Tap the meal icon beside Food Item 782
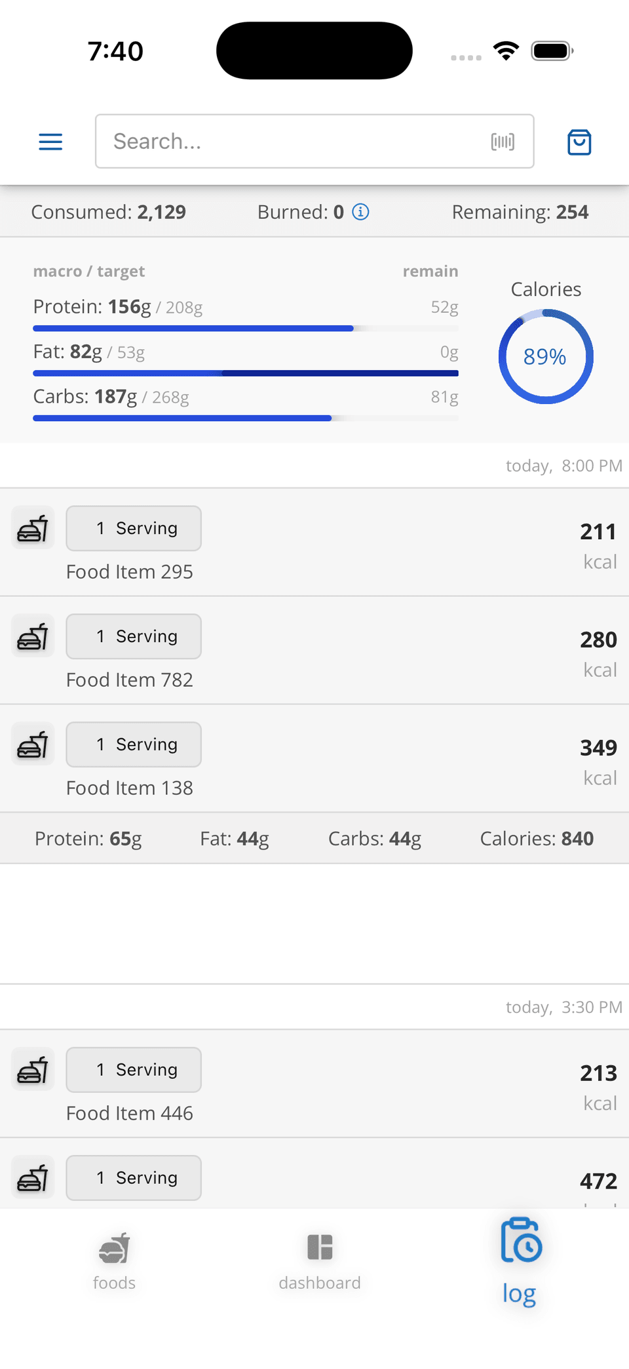 [x=33, y=637]
